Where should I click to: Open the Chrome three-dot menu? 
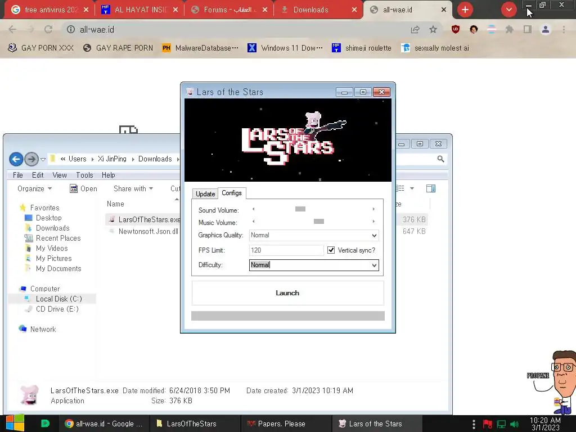[564, 29]
